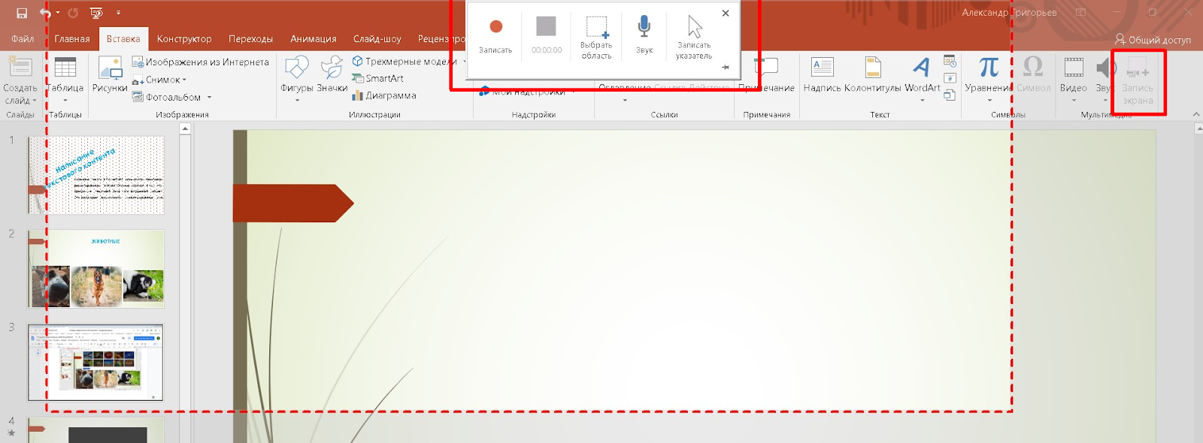This screenshot has height=443, width=1203.
Task: Click the Рисунки pictures icon
Action: click(x=110, y=69)
